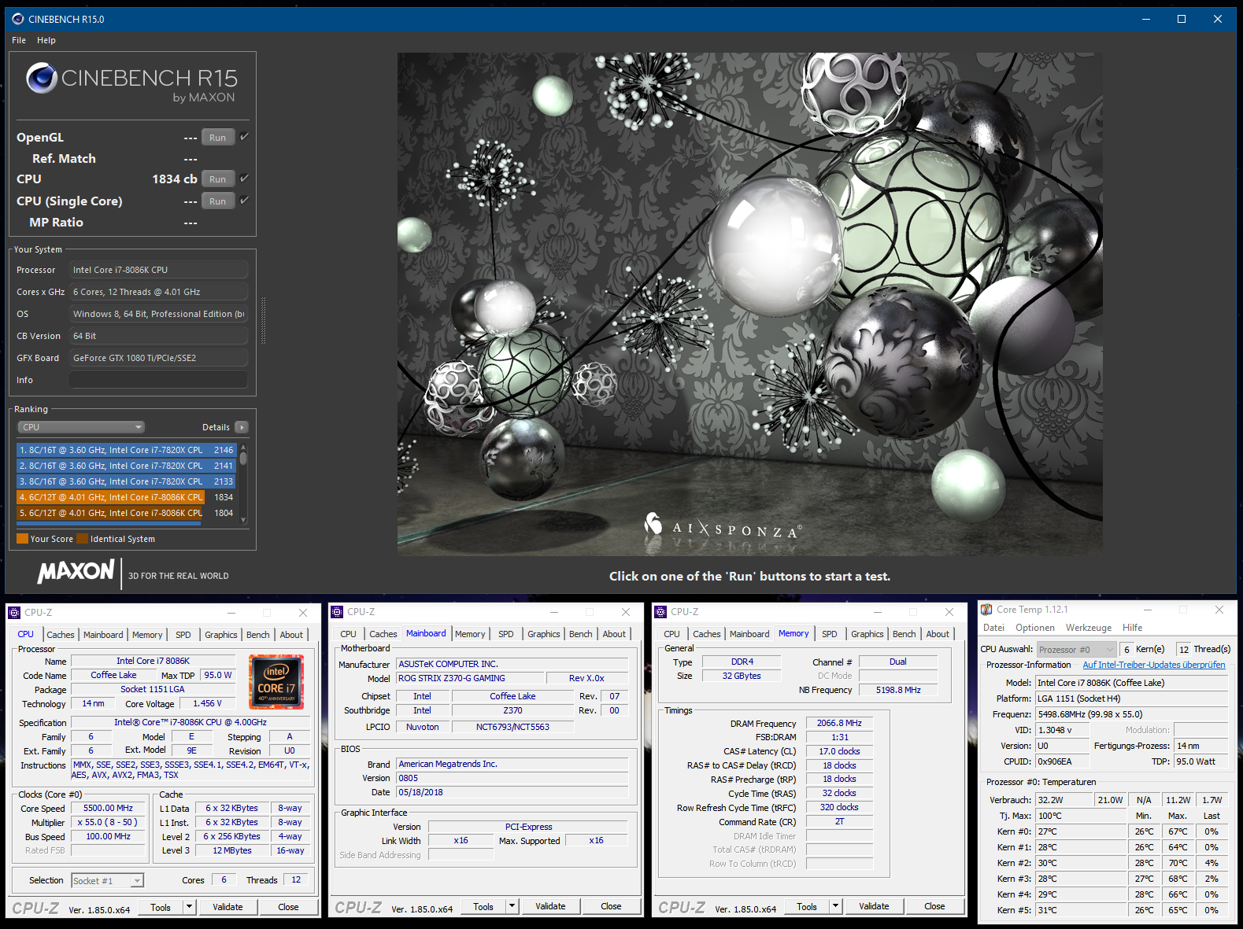The image size is (1243, 929).
Task: Switch to Memory tab in Mainboard CPU-Z window
Action: (470, 634)
